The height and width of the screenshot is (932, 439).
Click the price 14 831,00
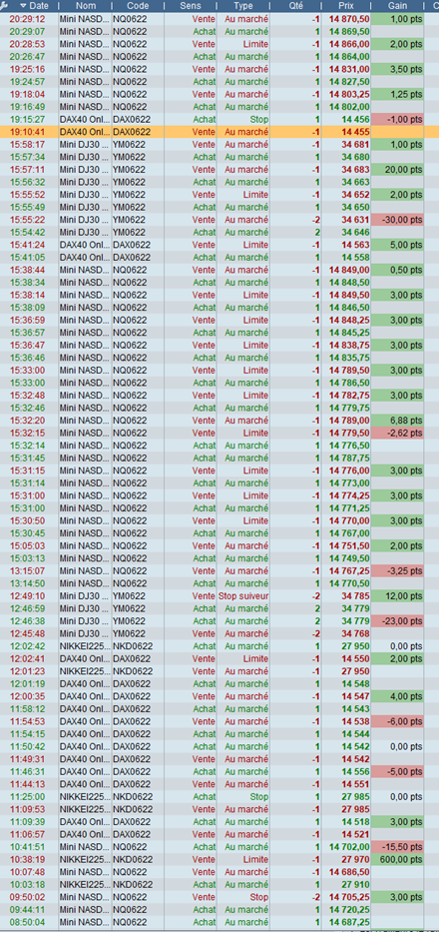[x=349, y=69]
